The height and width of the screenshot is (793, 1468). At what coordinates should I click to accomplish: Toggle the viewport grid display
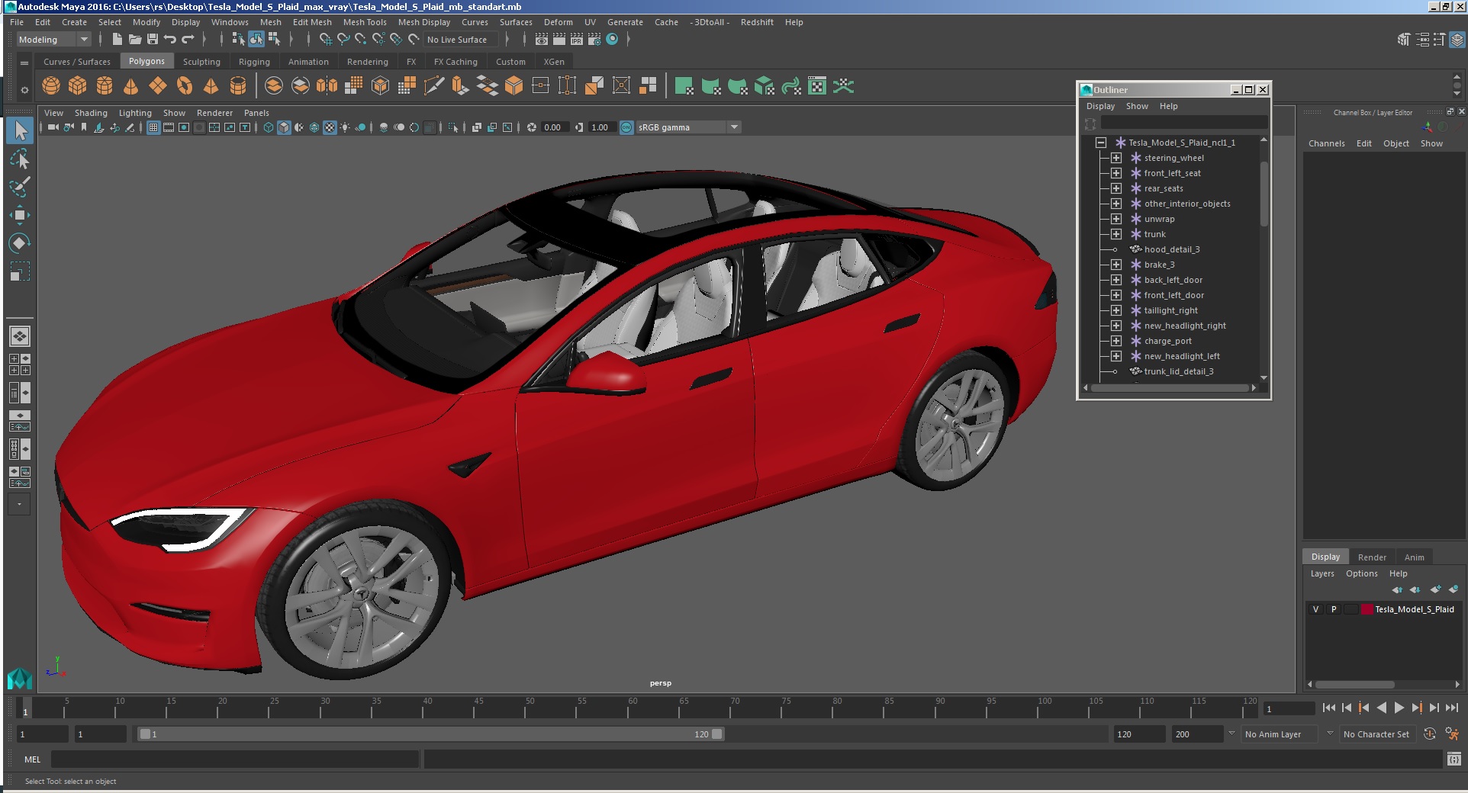click(153, 127)
